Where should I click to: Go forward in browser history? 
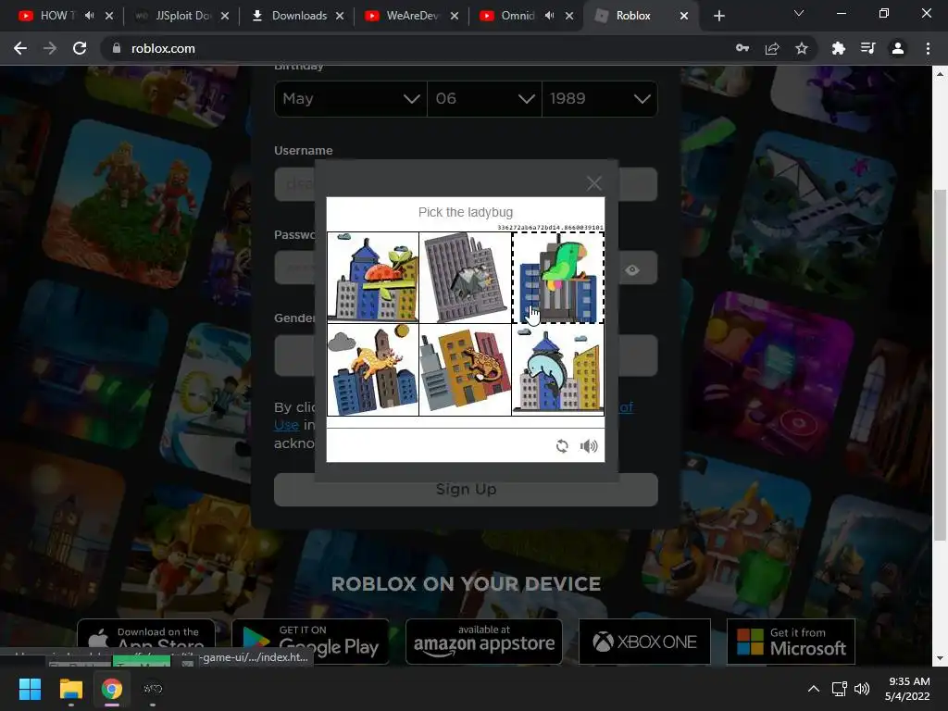[x=50, y=48]
